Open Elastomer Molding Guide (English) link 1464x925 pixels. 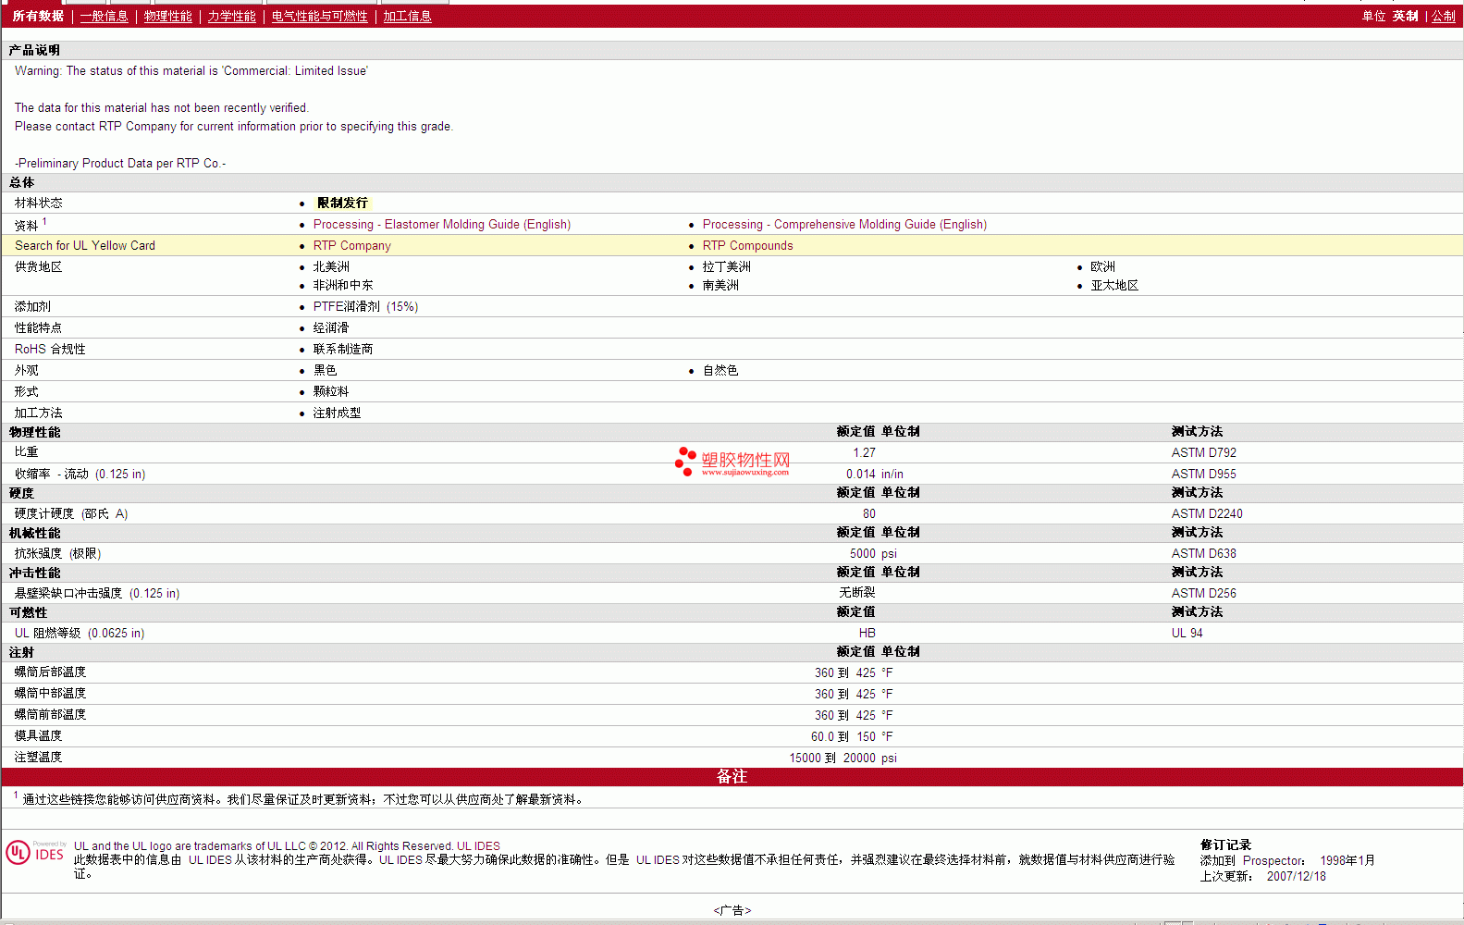pos(442,225)
